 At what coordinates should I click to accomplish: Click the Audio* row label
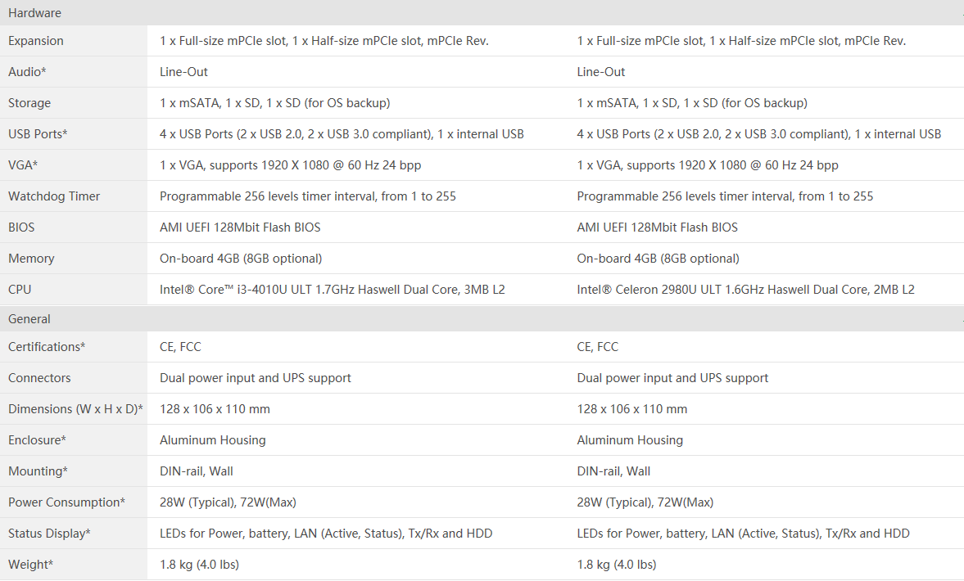pyautogui.click(x=27, y=72)
